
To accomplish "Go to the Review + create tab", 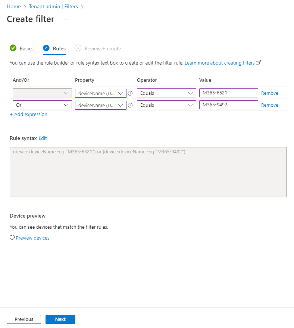I will click(x=103, y=49).
